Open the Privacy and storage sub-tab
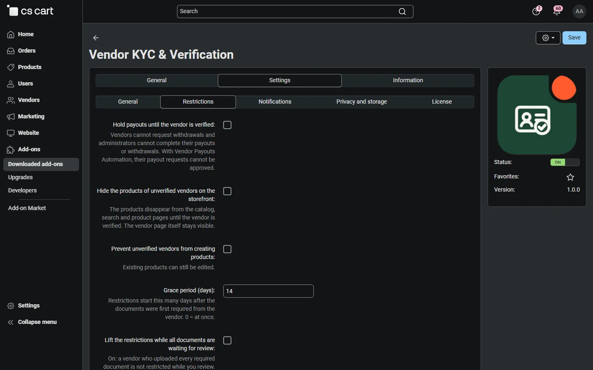The image size is (593, 370). click(x=362, y=102)
